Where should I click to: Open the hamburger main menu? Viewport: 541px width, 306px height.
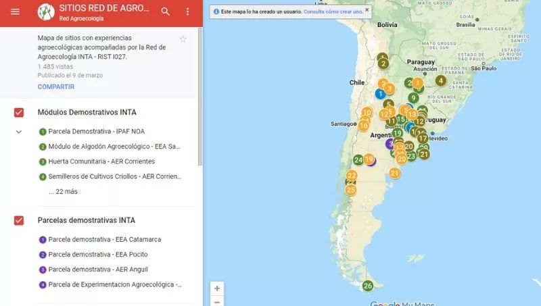click(x=15, y=11)
